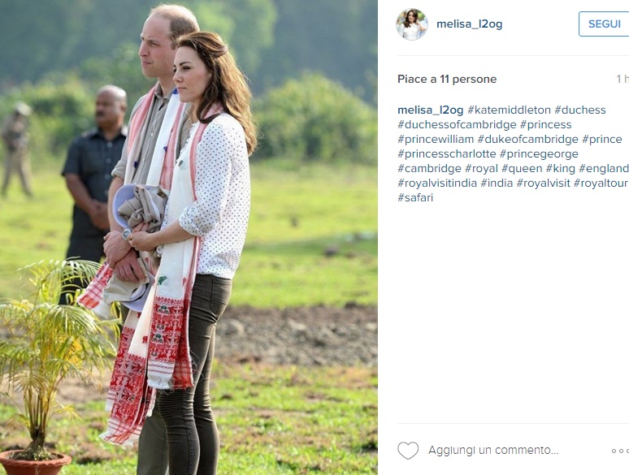Image resolution: width=629 pixels, height=475 pixels.
Task: View who liked via '11 persone'
Action: tap(468, 79)
